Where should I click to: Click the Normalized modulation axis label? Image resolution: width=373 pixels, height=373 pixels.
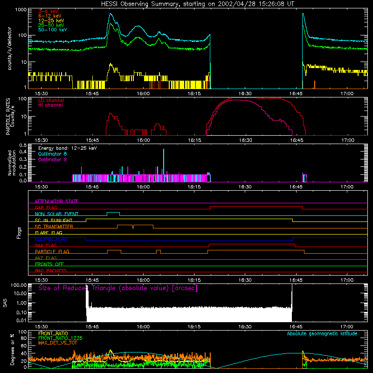point(12,163)
